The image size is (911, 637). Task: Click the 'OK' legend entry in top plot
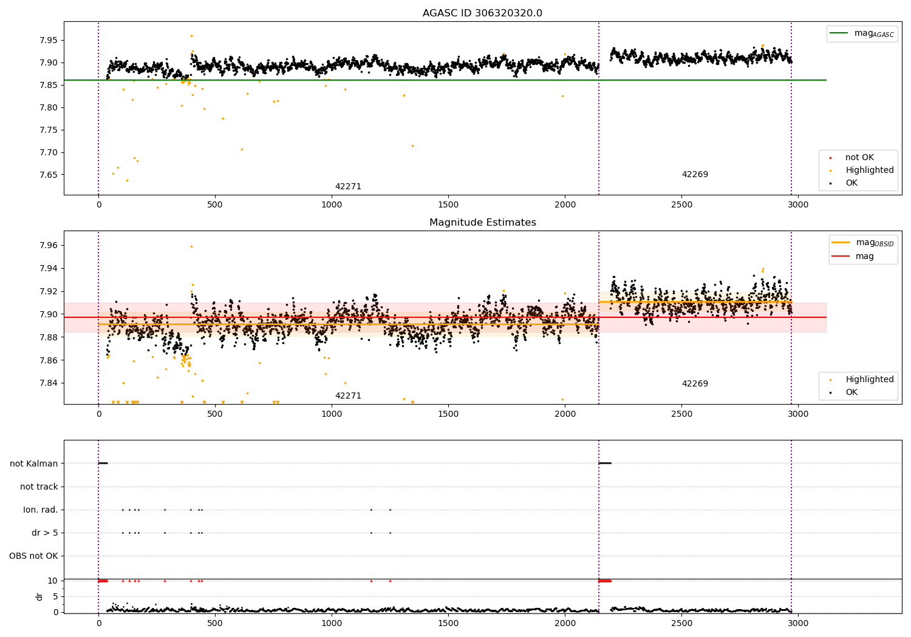[851, 183]
